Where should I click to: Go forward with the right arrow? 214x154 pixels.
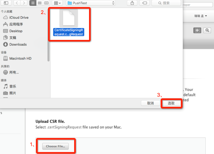(24, 3)
